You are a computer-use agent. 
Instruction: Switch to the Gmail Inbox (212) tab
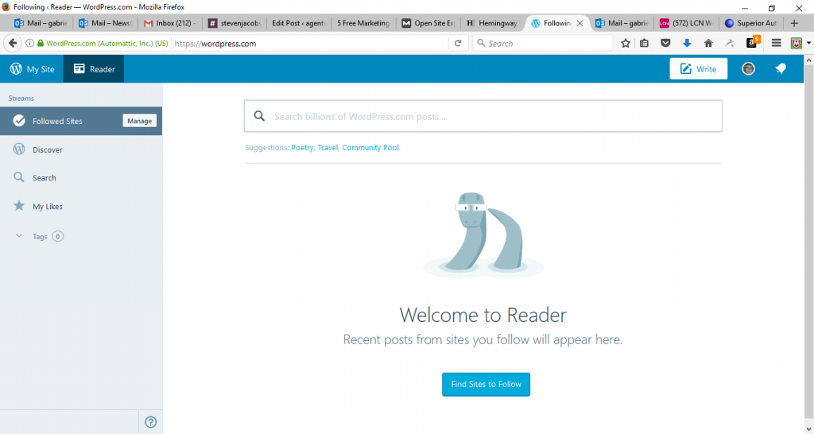click(x=170, y=23)
